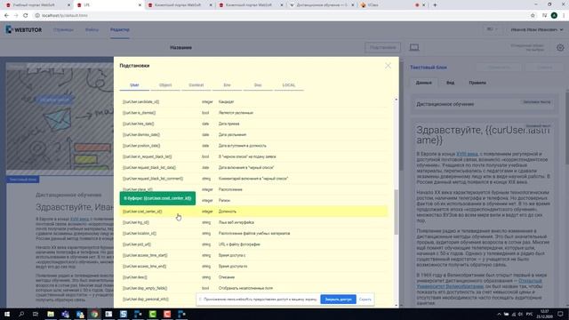This screenshot has width=569, height=320.
Task: Switch to the Doc tab
Action: pos(258,85)
